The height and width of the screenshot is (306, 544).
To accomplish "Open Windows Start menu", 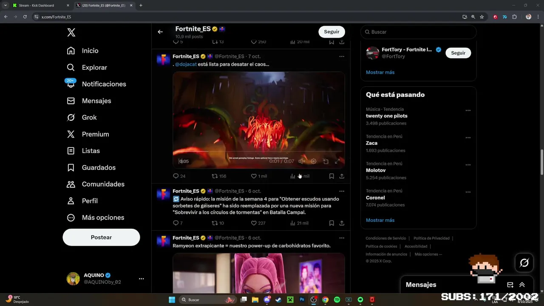I will click(172, 300).
